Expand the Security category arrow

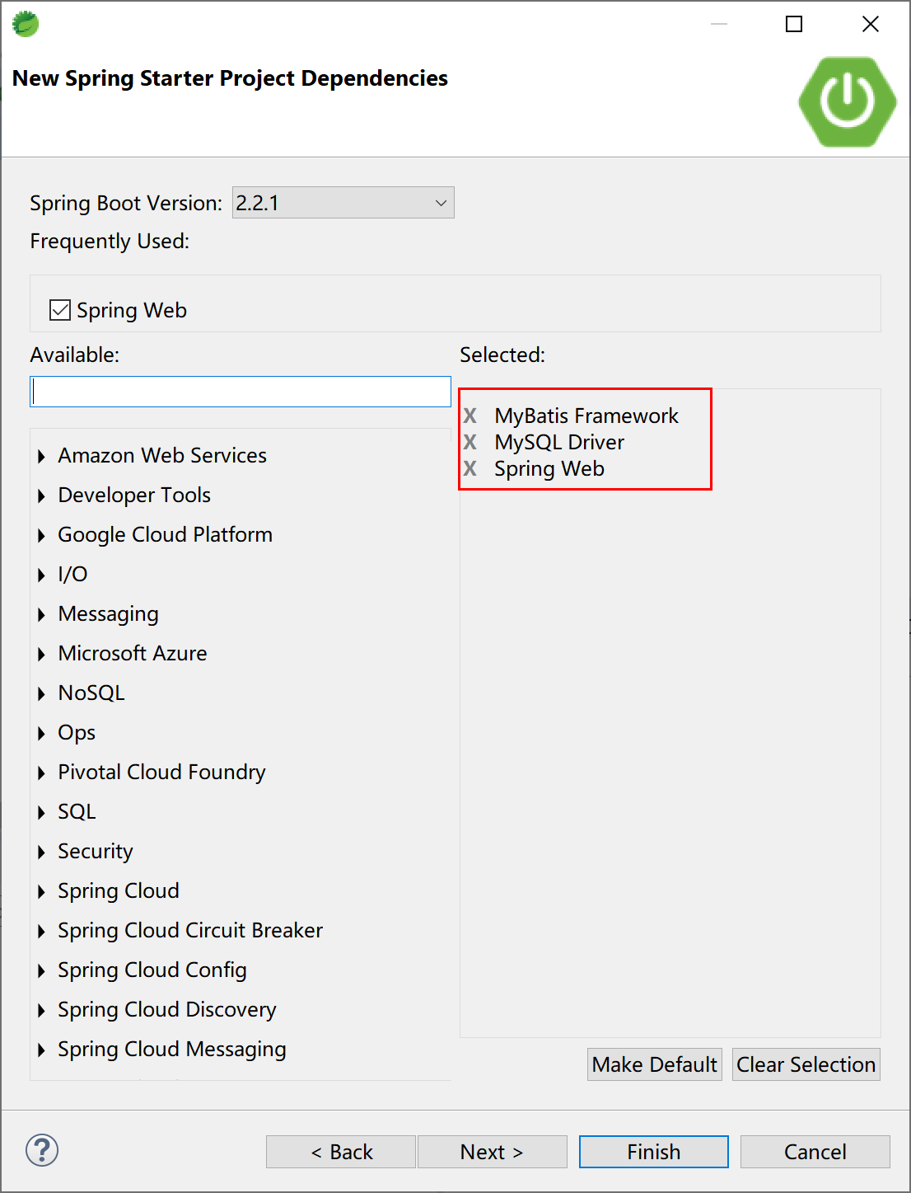coord(41,852)
